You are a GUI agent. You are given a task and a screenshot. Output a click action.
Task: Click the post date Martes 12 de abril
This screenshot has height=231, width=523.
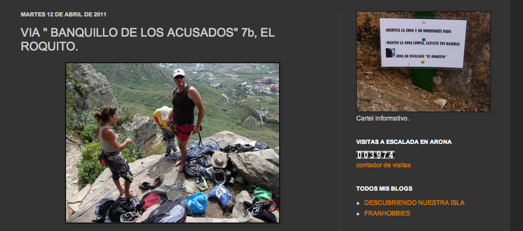[63, 14]
